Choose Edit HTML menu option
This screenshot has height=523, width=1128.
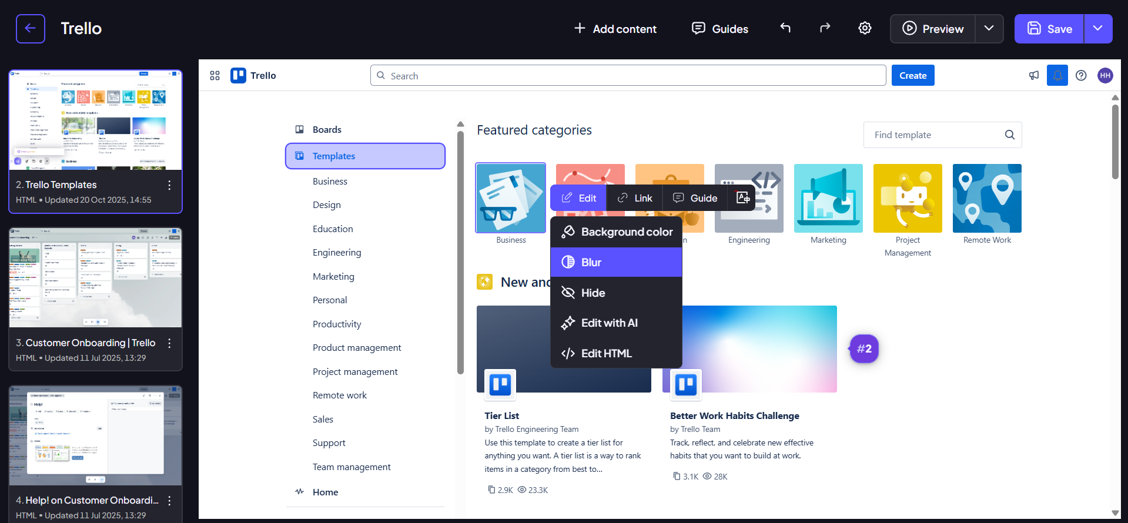[x=616, y=353]
